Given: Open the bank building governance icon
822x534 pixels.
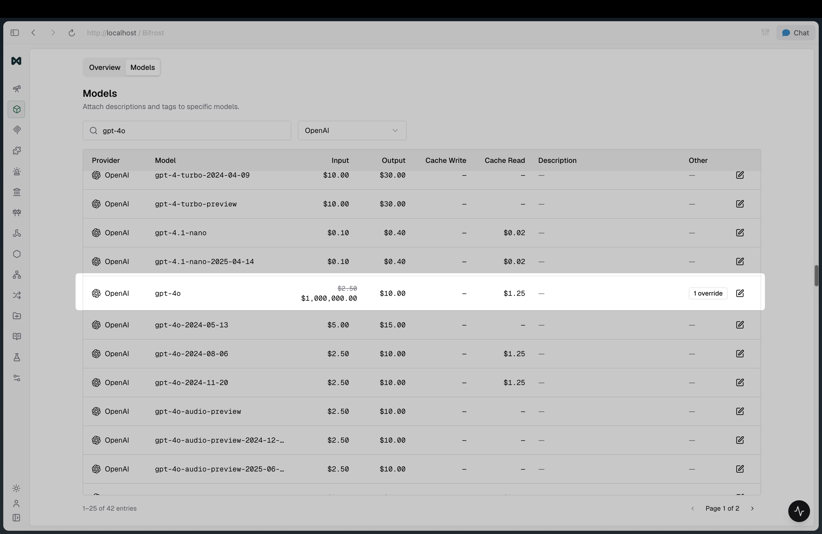Looking at the screenshot, I should 17,192.
